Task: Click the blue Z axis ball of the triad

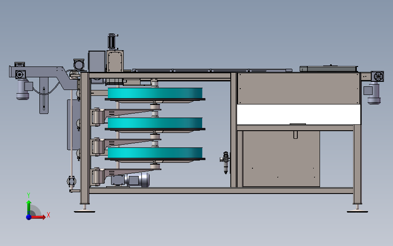Action: [x=29, y=217]
